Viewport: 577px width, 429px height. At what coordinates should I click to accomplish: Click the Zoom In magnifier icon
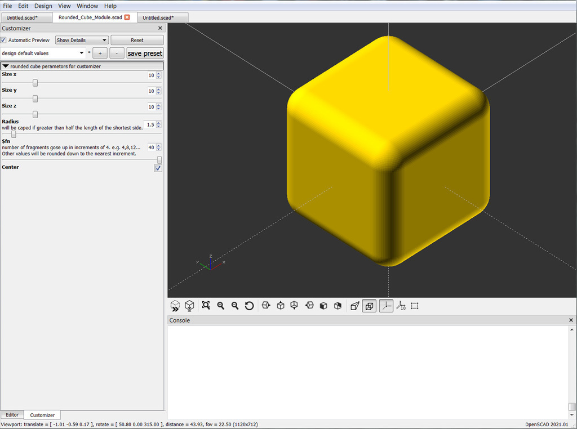click(221, 306)
